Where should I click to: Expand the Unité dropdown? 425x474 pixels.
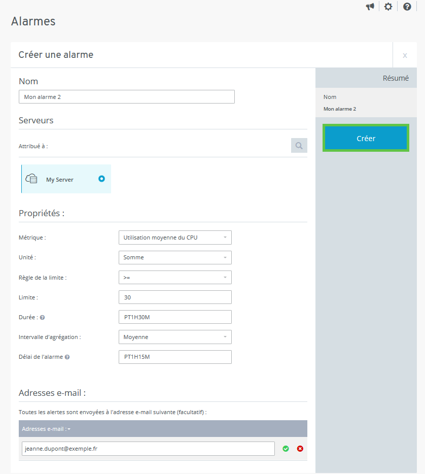[175, 257]
